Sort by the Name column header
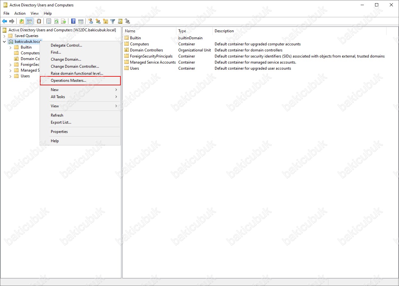The image size is (399, 286). pos(150,31)
